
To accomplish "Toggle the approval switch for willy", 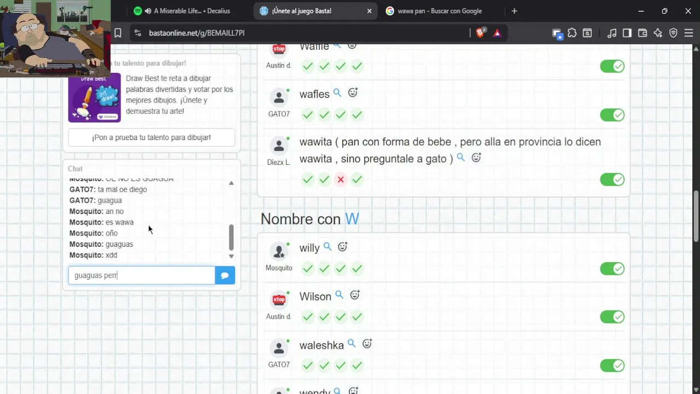I will [612, 269].
